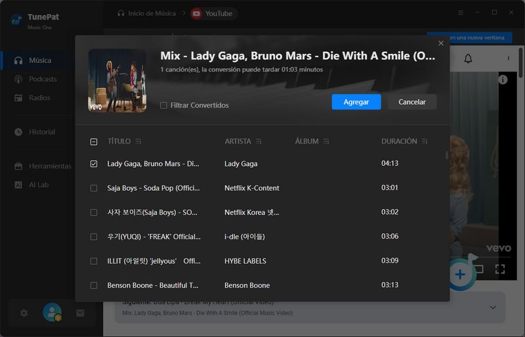Click the duration 04:13
525x337 pixels.
click(x=390, y=163)
